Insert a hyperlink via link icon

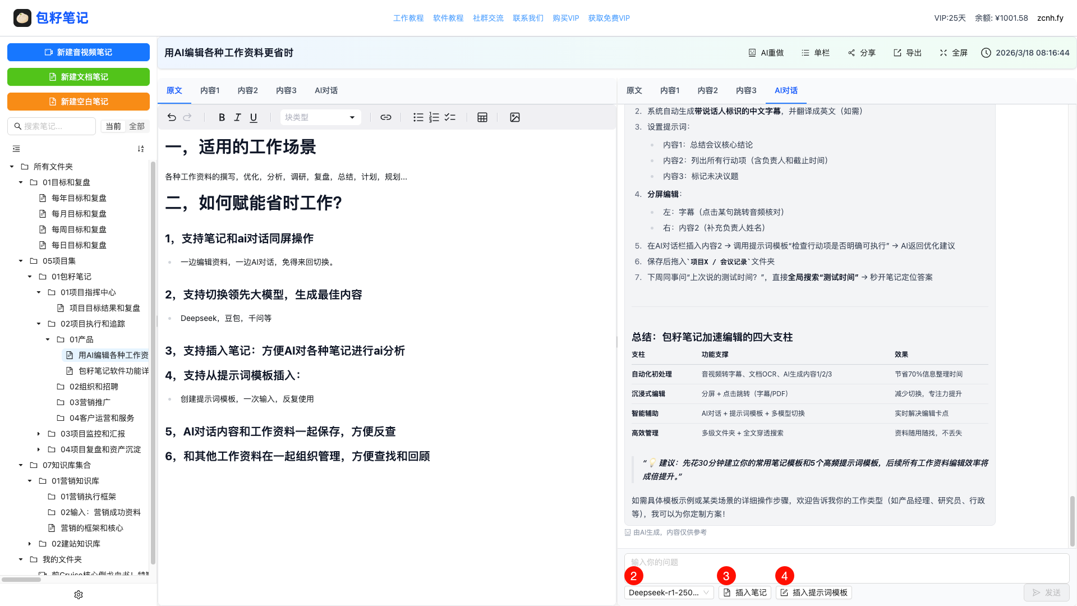pos(386,117)
